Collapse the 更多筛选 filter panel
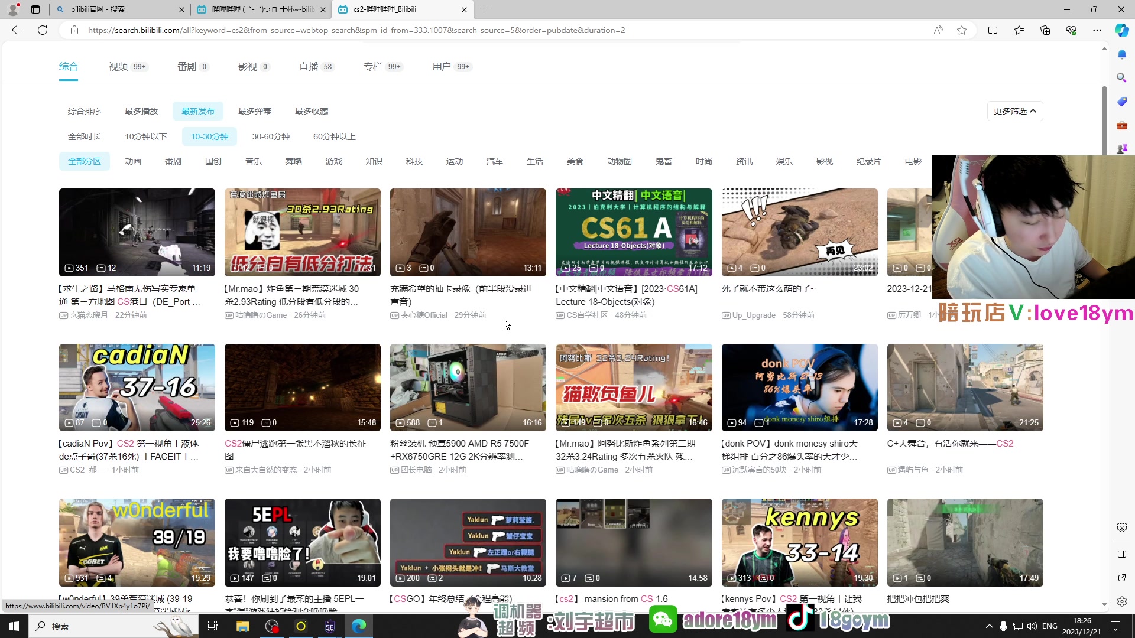1135x638 pixels. point(1014,111)
